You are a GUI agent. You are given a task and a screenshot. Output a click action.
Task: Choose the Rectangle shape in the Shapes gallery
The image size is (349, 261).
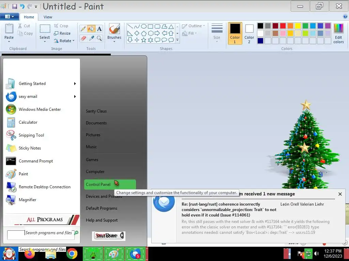click(x=151, y=27)
